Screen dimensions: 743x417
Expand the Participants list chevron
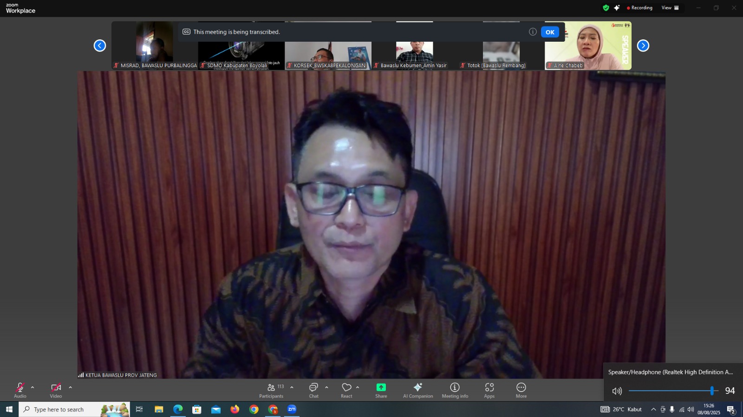point(291,387)
